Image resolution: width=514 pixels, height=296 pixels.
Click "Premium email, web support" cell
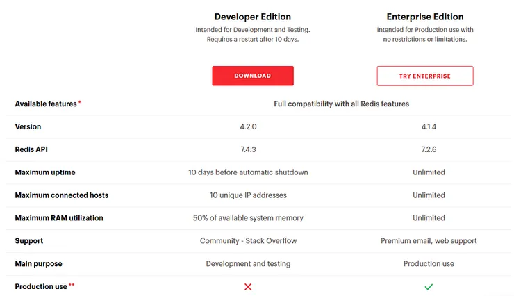click(429, 241)
